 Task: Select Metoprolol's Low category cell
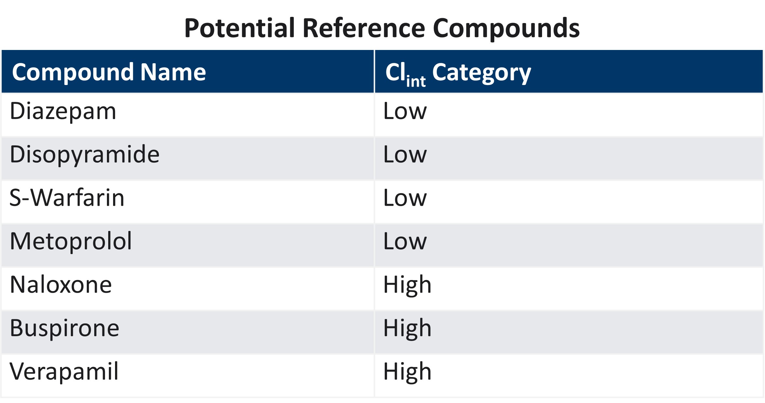pos(405,241)
